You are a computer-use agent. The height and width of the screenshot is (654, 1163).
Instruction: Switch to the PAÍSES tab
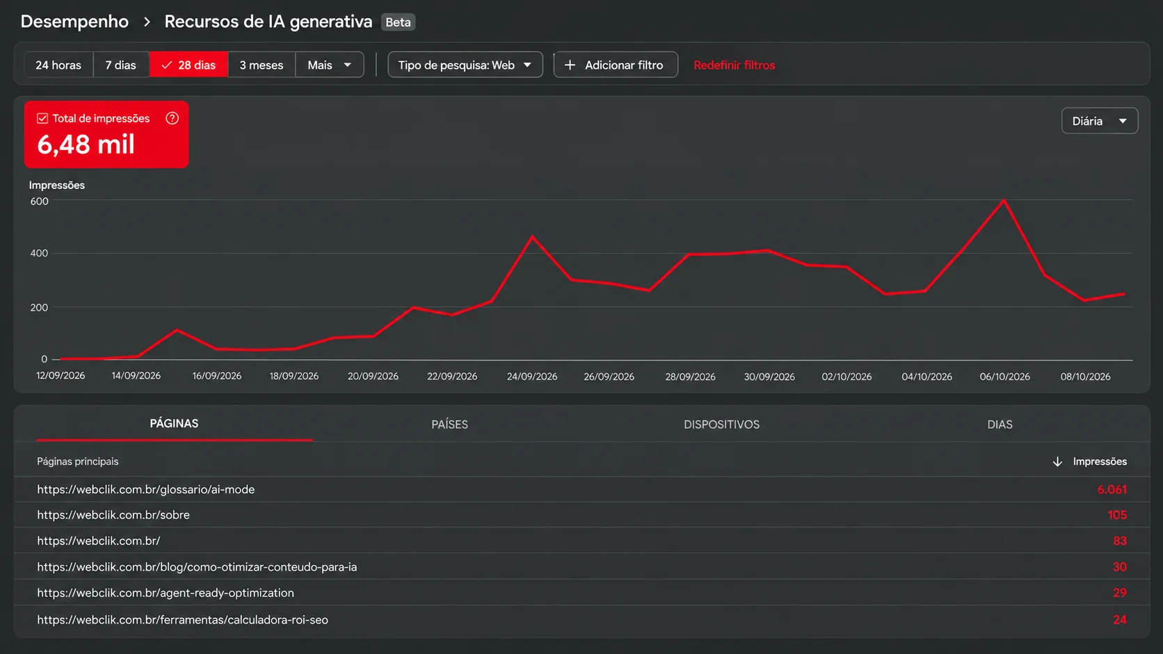click(x=449, y=424)
